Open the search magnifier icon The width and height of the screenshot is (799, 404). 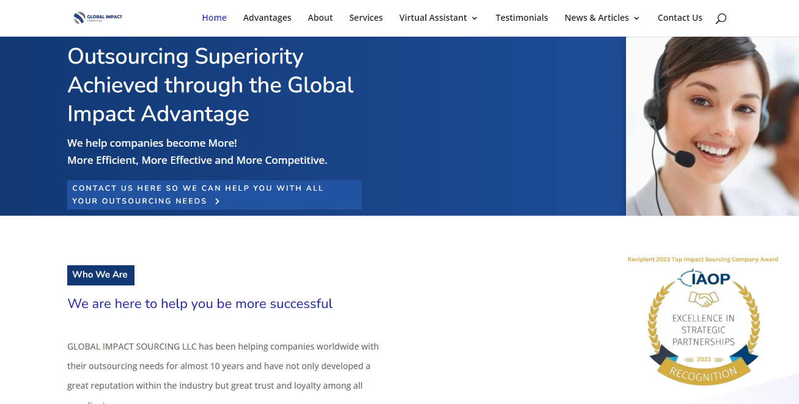[x=721, y=18]
